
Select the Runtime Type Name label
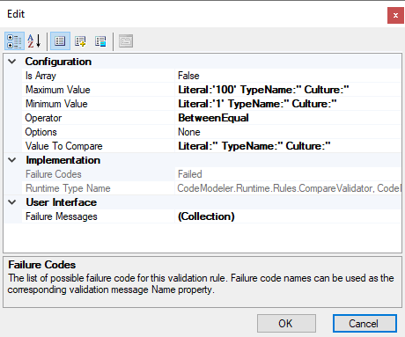tap(68, 188)
